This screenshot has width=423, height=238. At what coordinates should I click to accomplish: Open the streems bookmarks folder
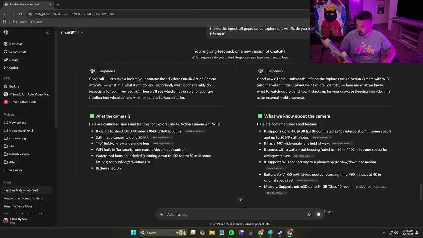point(20,22)
